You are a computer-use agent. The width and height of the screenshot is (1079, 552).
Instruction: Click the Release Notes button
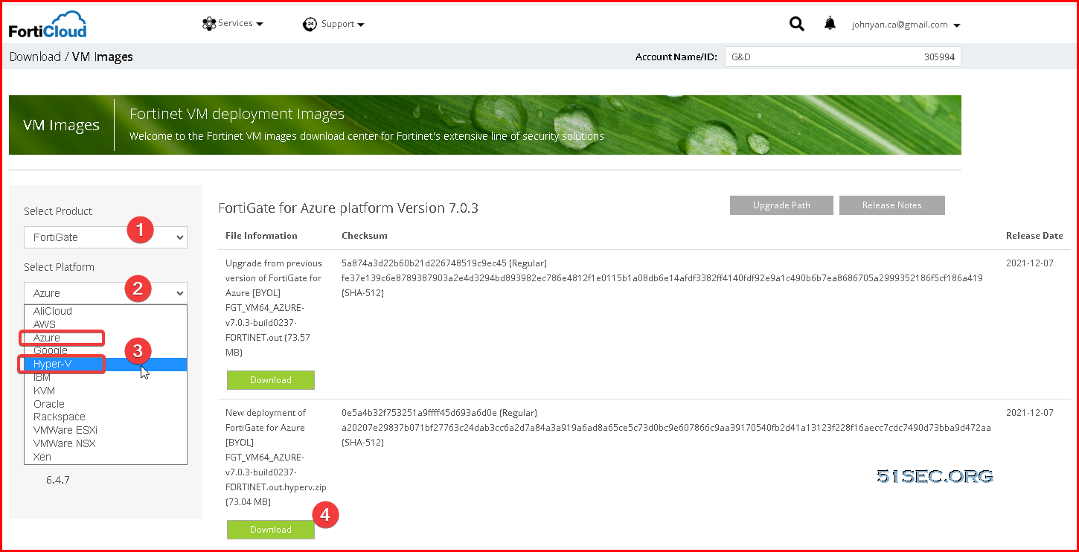(892, 205)
